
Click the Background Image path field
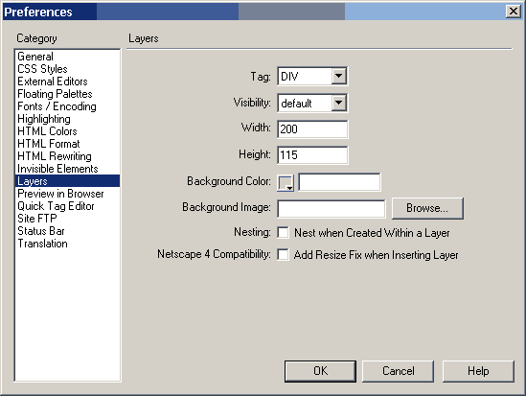[332, 208]
